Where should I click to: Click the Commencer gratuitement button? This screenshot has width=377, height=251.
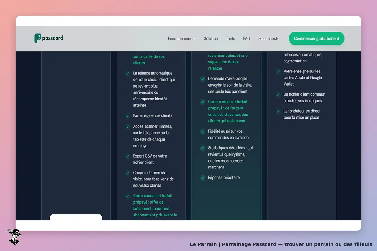(317, 39)
